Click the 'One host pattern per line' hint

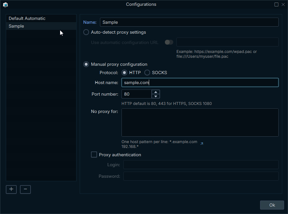coord(159,144)
